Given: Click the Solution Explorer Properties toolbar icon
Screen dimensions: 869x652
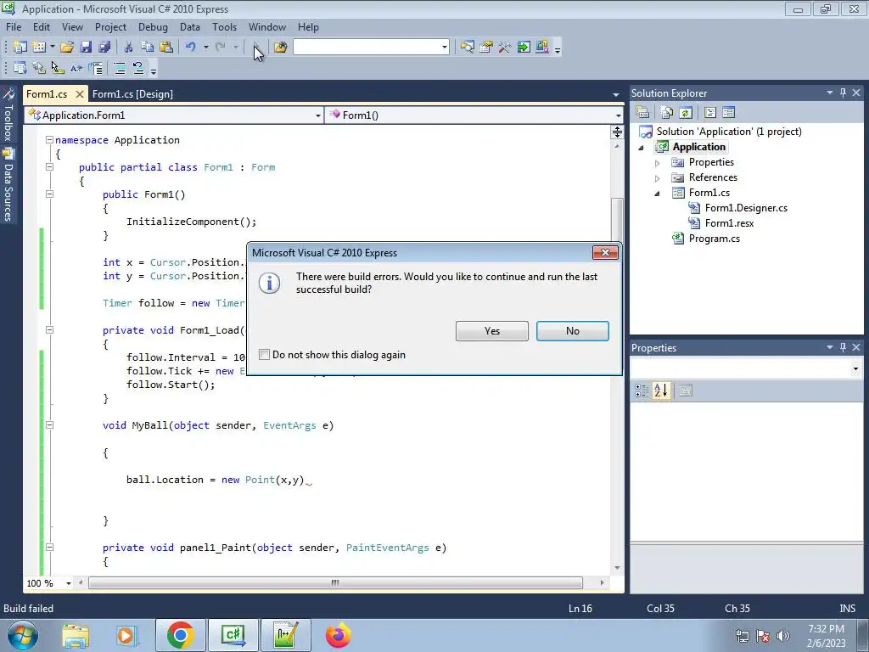Looking at the screenshot, I should coord(642,113).
